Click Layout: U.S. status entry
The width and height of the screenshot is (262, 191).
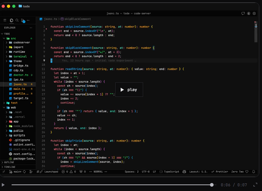[199, 172]
